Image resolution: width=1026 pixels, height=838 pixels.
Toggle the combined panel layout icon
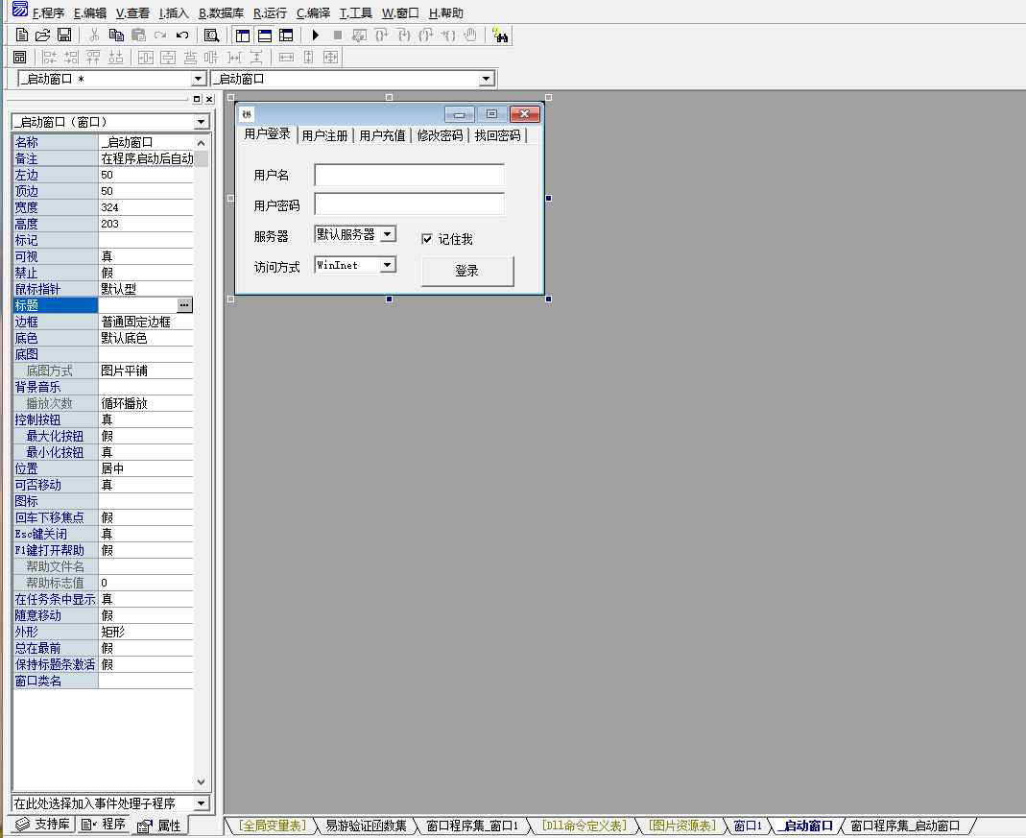point(286,36)
